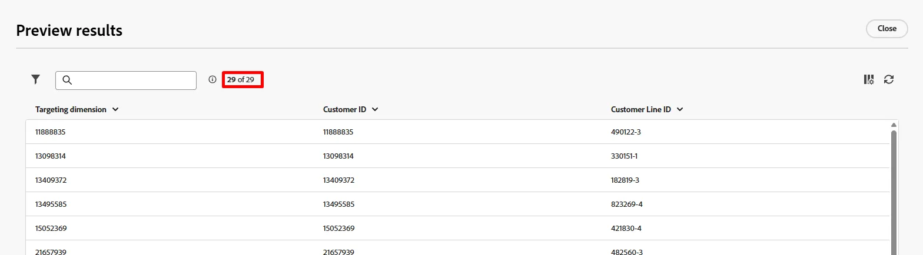Open the filter funnel icon

tap(35, 79)
